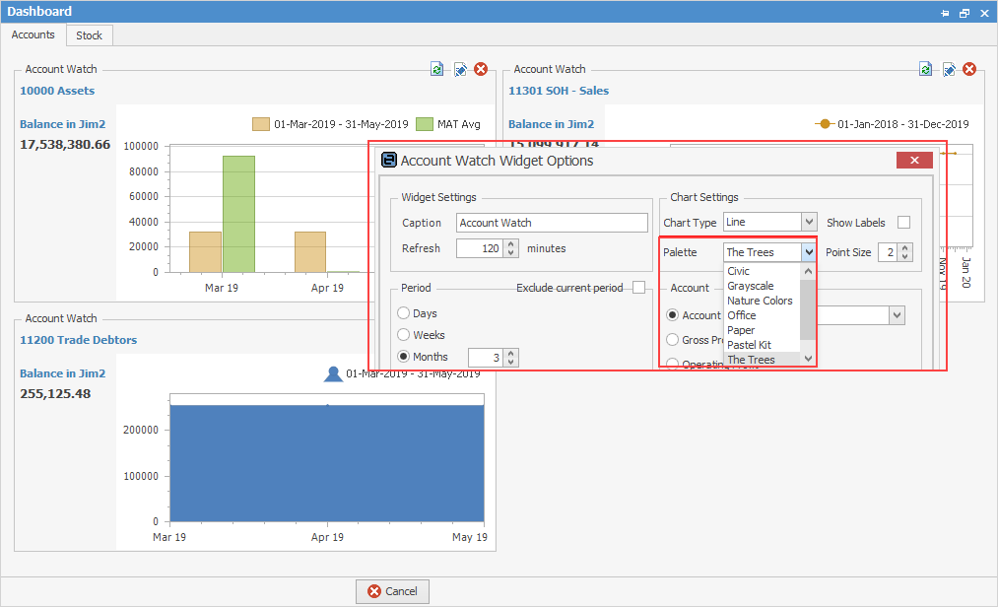Switch to the Stock tab

[x=90, y=35]
